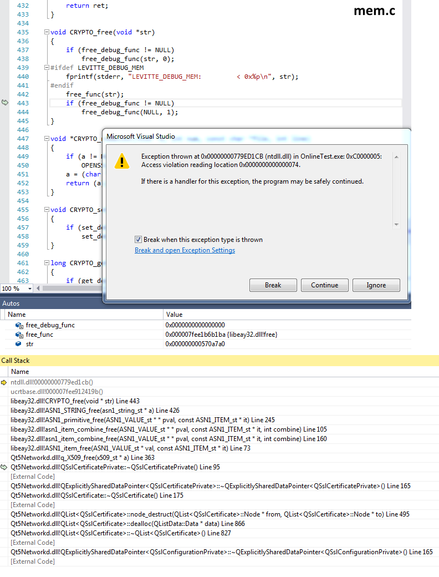Image resolution: width=439 pixels, height=577 pixels.
Task: Click the fprintf(stderr, LEVITTE_DEBUG_MEM code line
Action: pyautogui.click(x=182, y=77)
